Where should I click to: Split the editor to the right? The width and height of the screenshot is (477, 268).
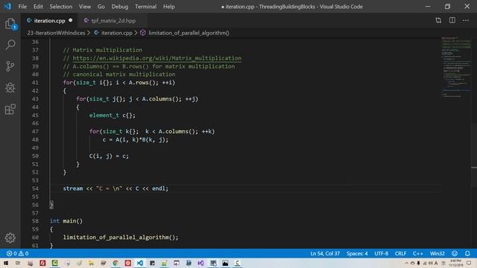pyautogui.click(x=452, y=20)
